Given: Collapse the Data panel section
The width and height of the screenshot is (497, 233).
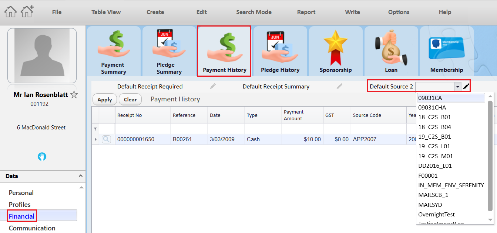Looking at the screenshot, I should (81, 176).
